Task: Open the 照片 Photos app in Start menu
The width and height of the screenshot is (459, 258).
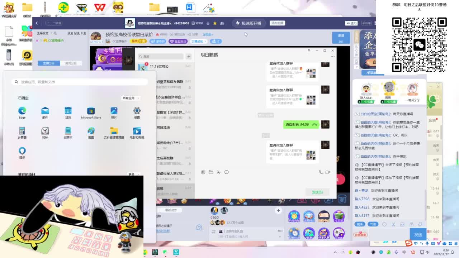Action: 114,113
